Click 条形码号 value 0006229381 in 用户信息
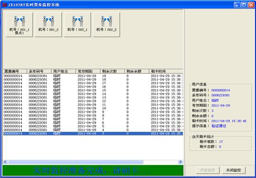 pyautogui.click(x=220, y=95)
